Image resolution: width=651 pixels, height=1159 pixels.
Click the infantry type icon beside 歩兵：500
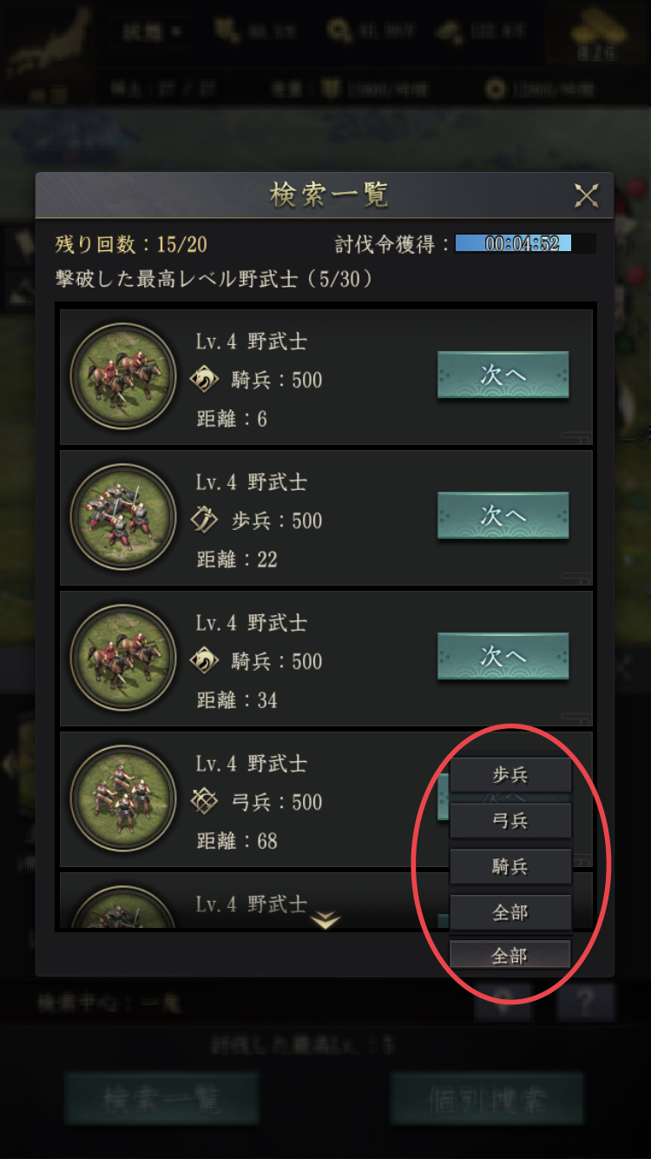pos(205,520)
